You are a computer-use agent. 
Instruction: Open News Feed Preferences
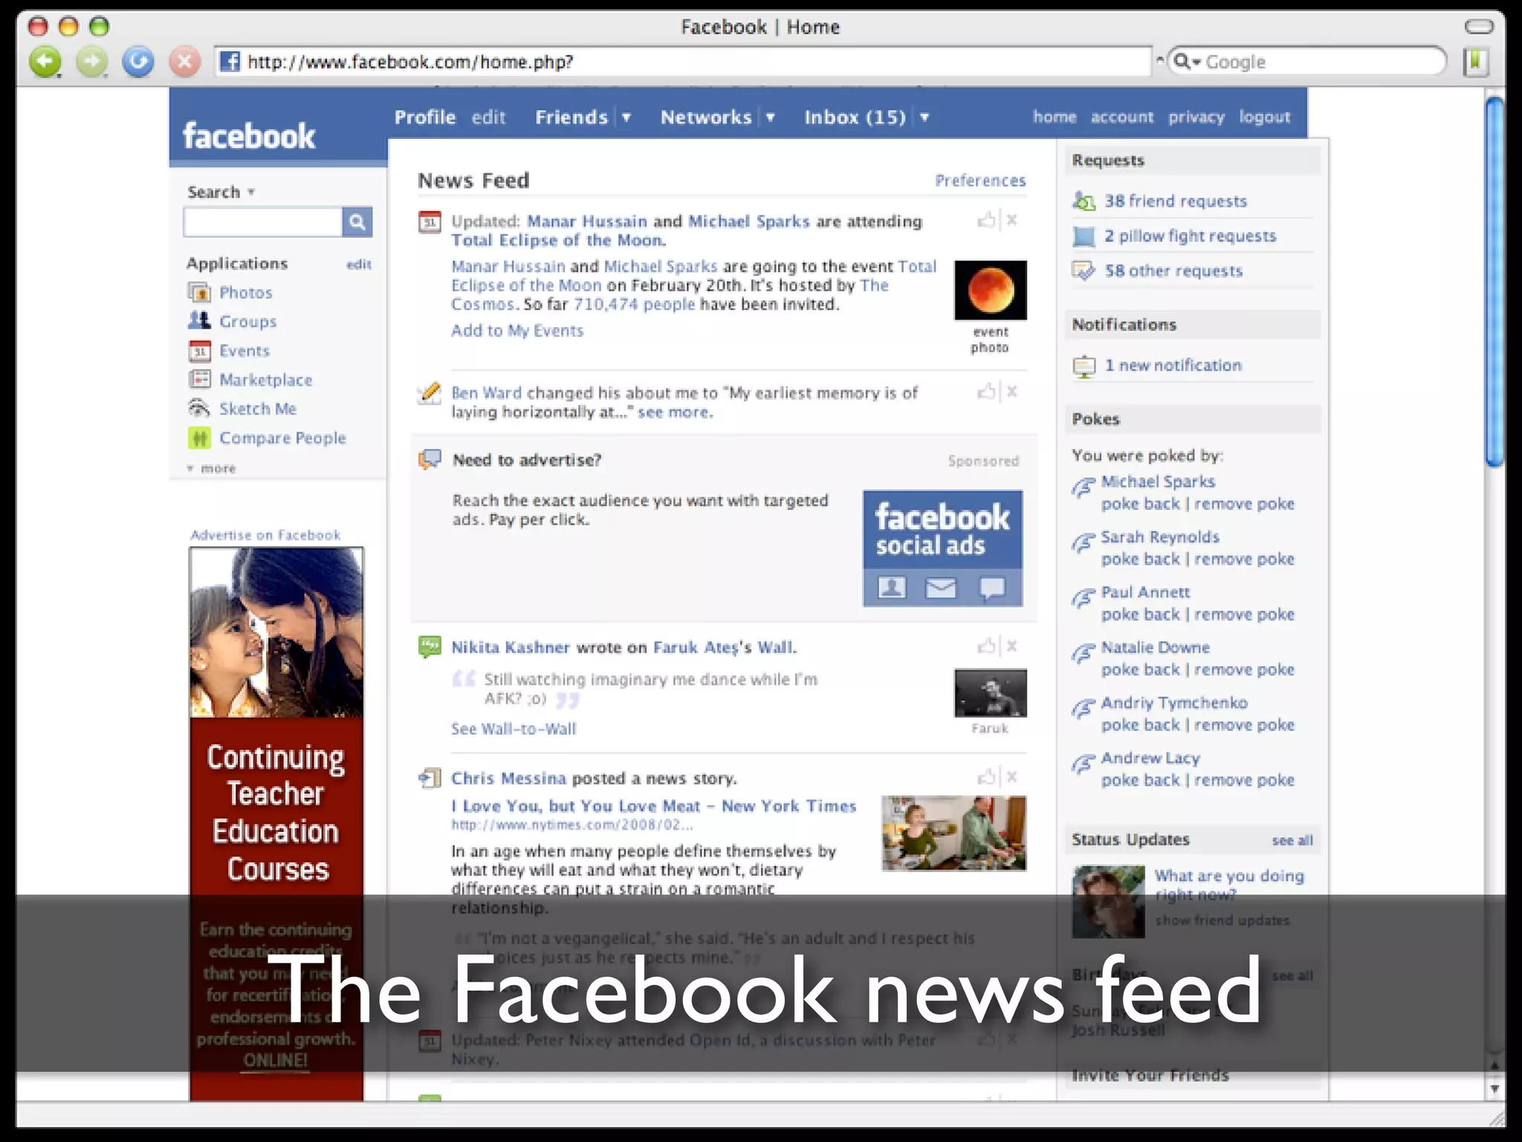(x=980, y=181)
